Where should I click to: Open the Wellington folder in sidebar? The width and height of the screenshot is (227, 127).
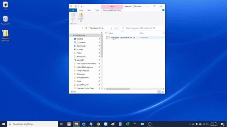[x=81, y=74]
